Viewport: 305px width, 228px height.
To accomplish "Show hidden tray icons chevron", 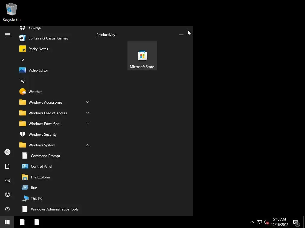I will (252, 222).
